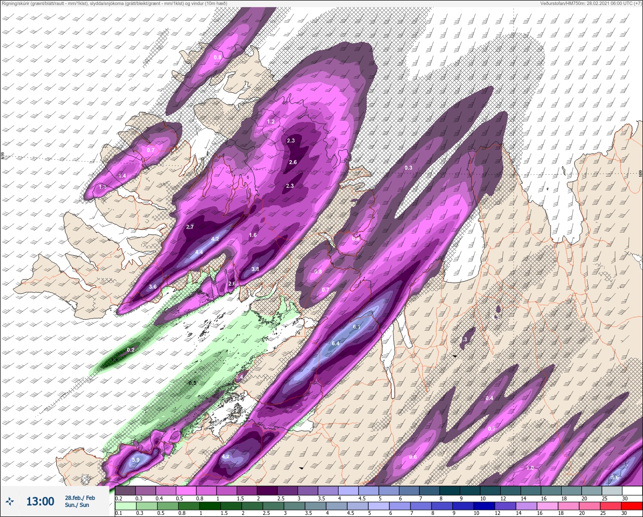The width and height of the screenshot is (643, 517).
Task: Click the compass star icon beside 13:00
Action: tap(10, 501)
